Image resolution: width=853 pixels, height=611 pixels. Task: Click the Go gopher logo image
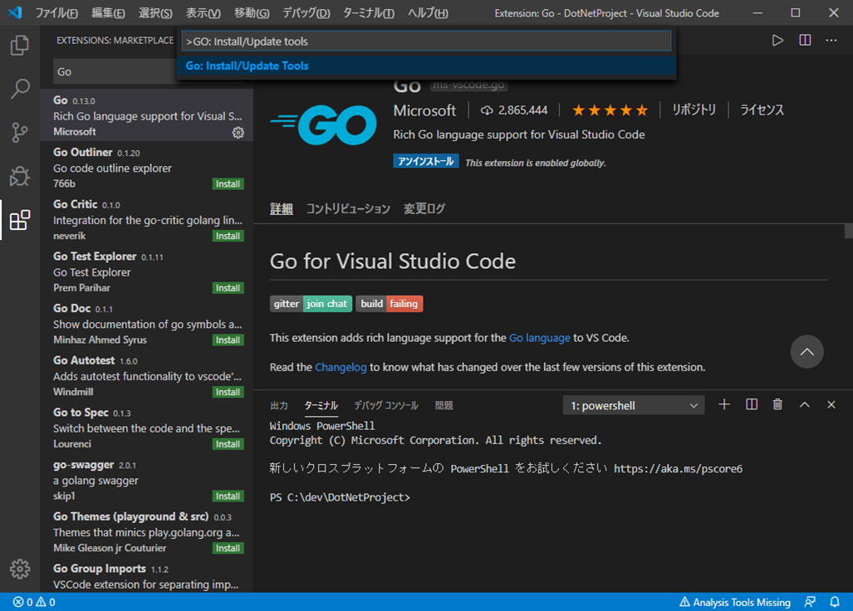[323, 125]
